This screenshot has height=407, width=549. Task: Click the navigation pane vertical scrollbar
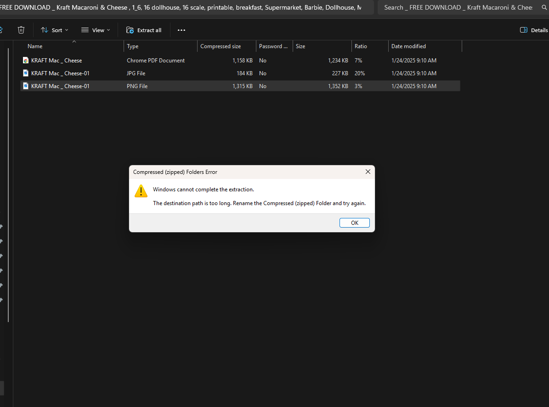click(x=8, y=185)
